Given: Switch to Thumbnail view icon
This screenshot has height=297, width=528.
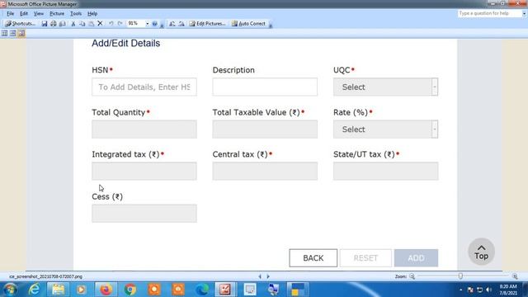Looking at the screenshot, I should (x=4, y=33).
